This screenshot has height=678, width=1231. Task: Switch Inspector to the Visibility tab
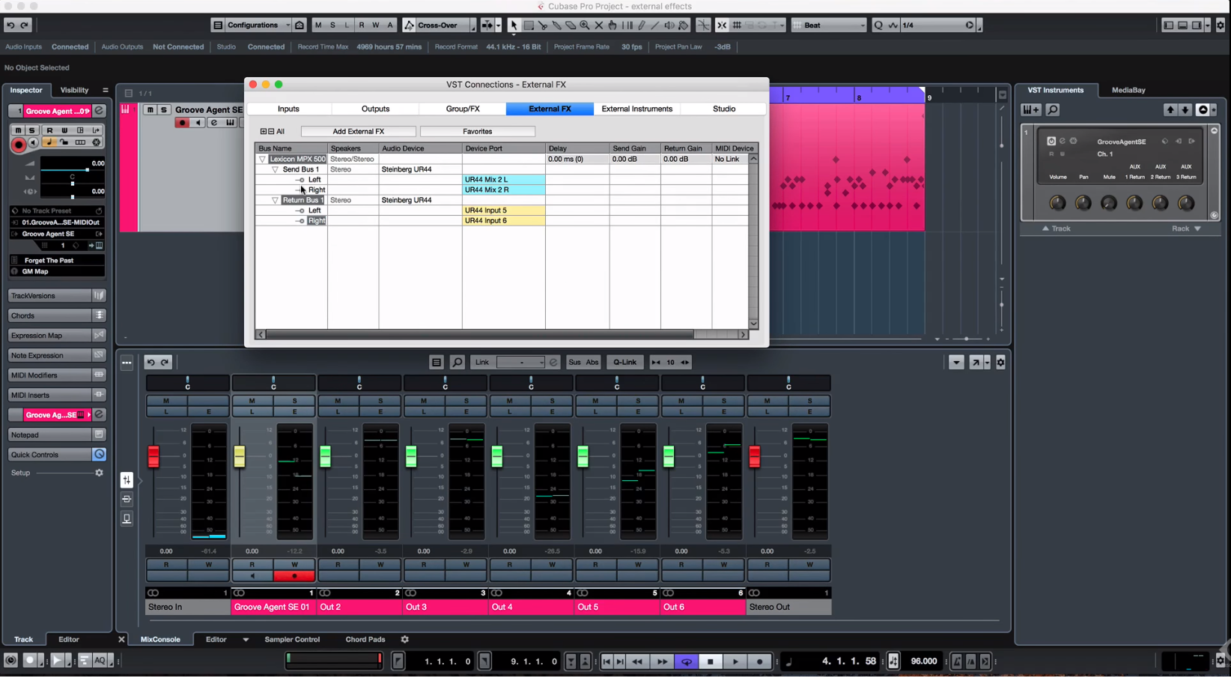pos(74,91)
